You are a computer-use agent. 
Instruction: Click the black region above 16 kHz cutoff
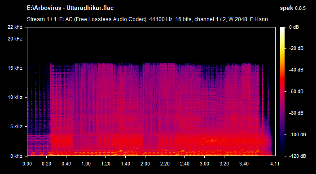[151, 45]
